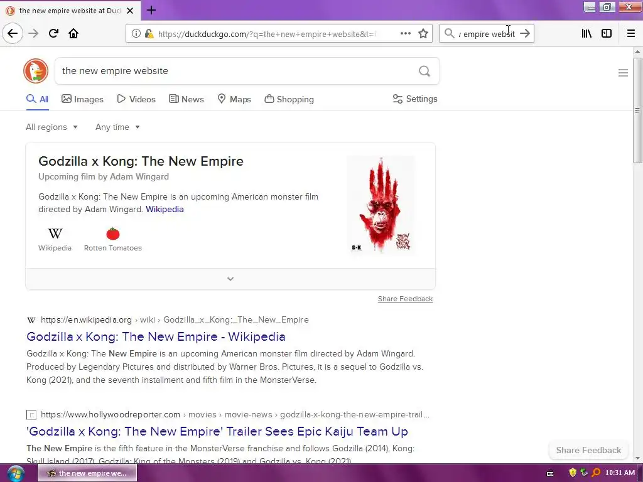Switch to the Images tab

point(82,99)
